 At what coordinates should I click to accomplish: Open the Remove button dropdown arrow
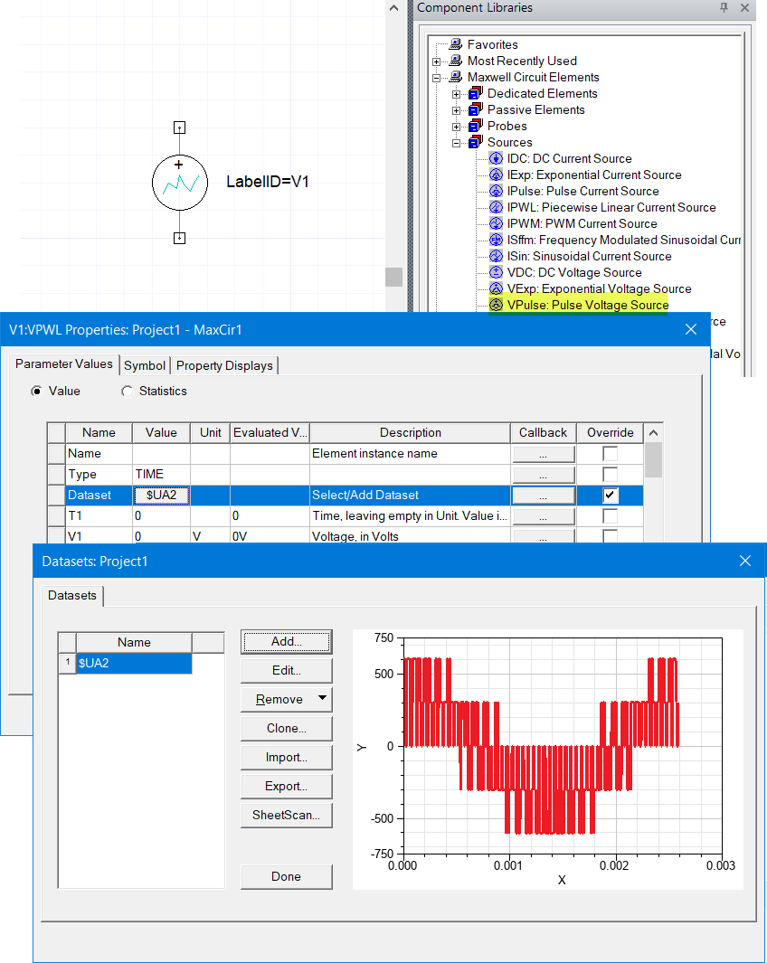pos(322,699)
